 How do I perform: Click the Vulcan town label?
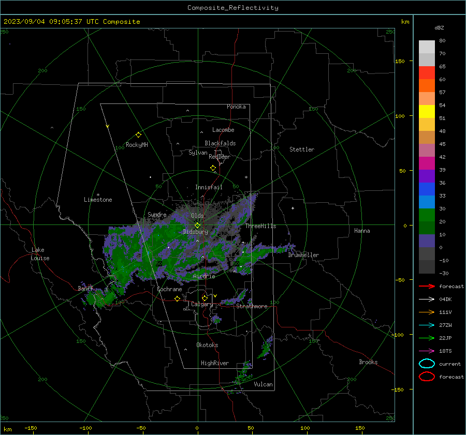[263, 384]
